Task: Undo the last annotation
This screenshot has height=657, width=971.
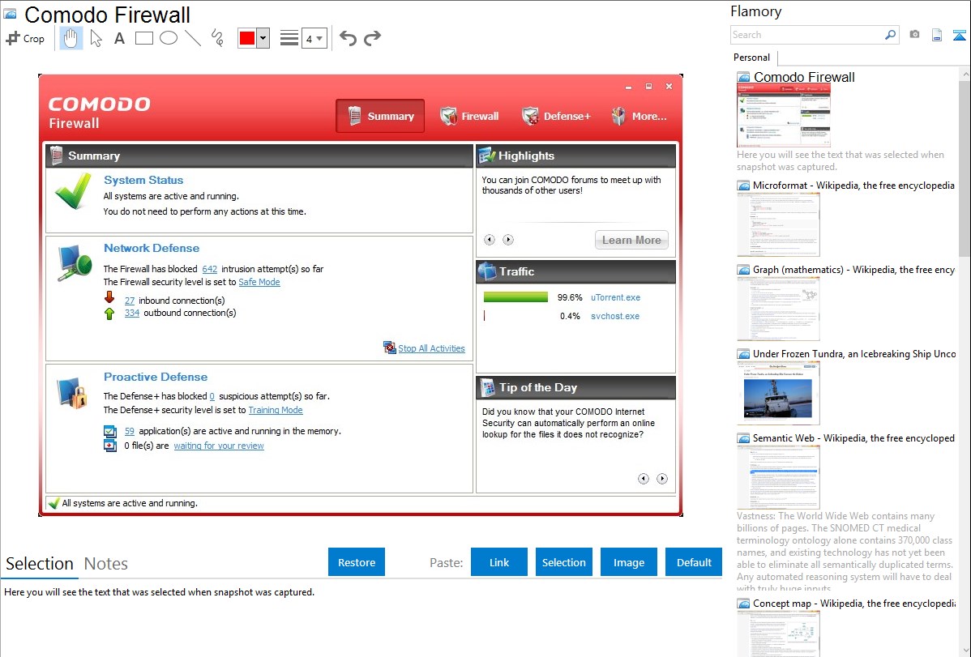Action: 348,38
